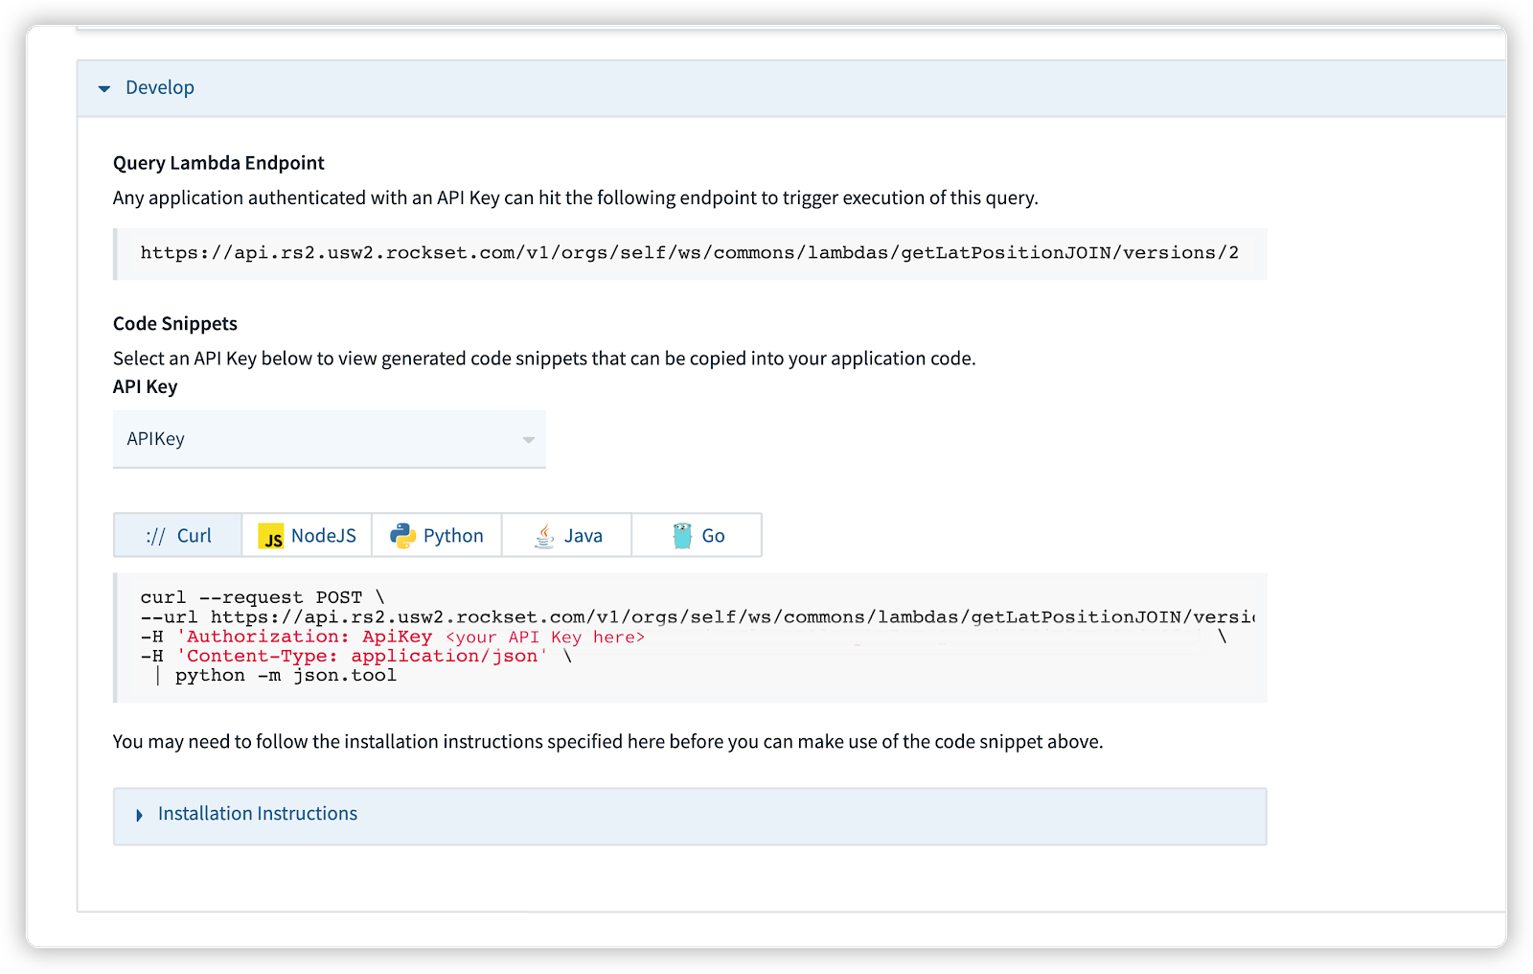Click the Installation Instructions title text

pyautogui.click(x=257, y=814)
